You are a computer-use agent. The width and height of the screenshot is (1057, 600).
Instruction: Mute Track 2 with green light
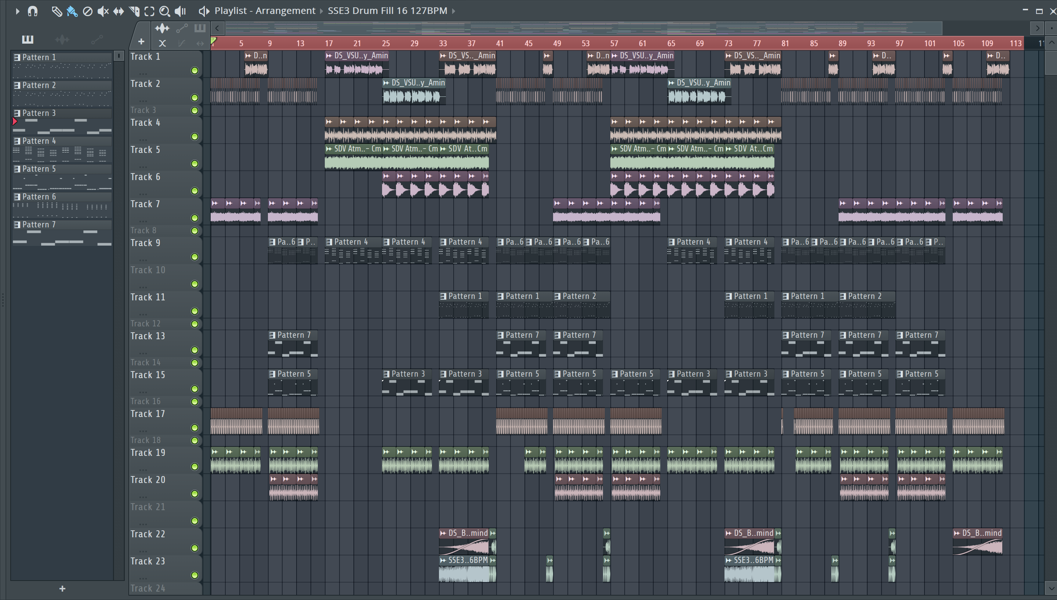(195, 98)
